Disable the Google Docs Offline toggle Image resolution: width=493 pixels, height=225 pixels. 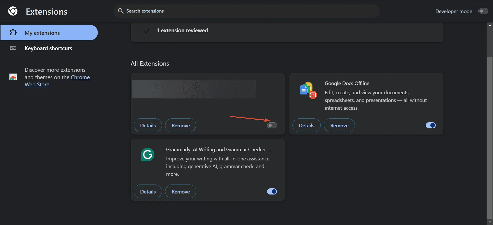coord(431,125)
